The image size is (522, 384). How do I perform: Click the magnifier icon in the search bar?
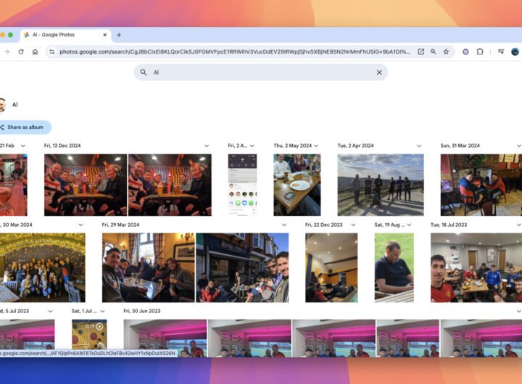click(144, 72)
